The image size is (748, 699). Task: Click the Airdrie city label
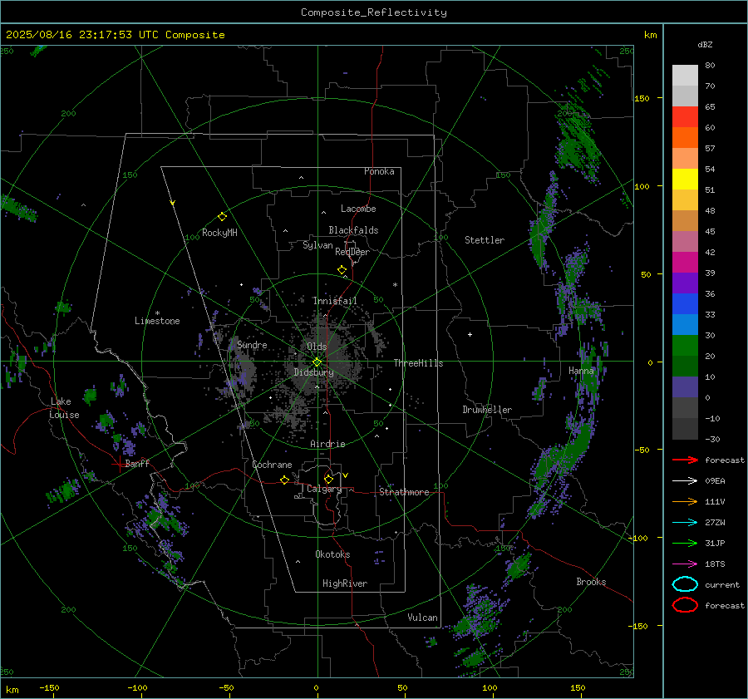pyautogui.click(x=327, y=444)
